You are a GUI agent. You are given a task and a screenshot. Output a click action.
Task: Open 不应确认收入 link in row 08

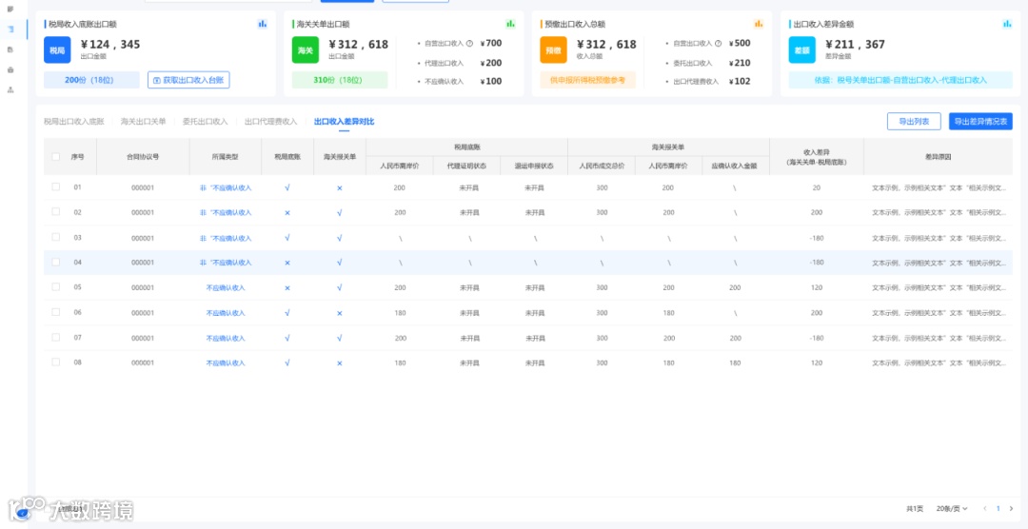(226, 362)
